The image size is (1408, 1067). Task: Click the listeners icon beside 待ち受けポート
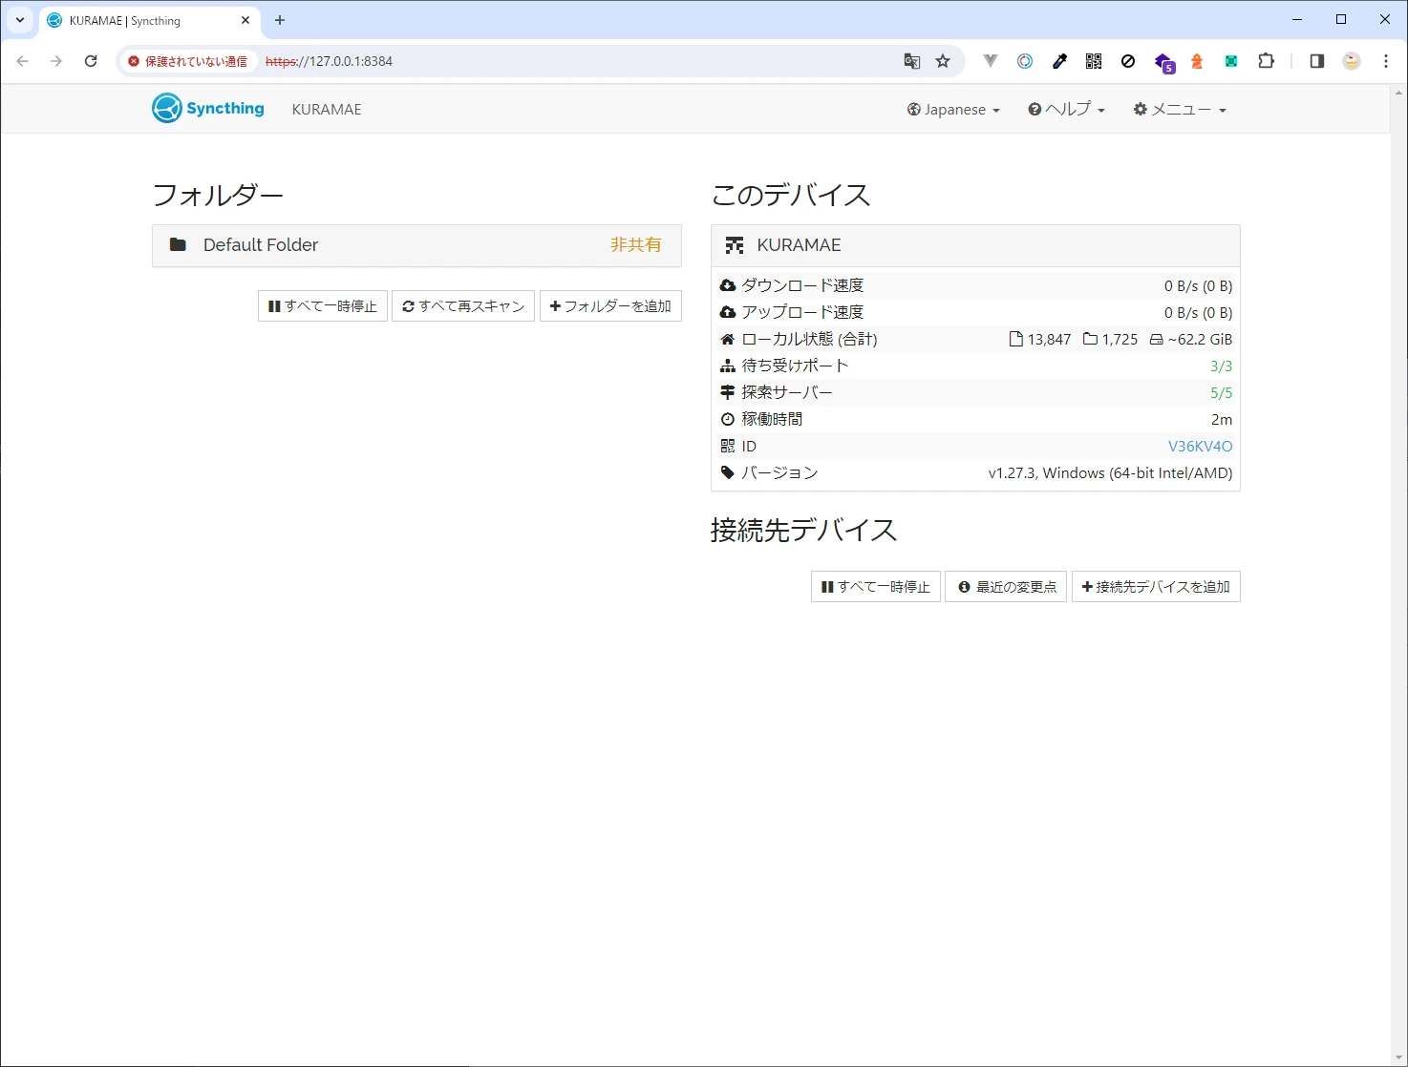(x=728, y=366)
